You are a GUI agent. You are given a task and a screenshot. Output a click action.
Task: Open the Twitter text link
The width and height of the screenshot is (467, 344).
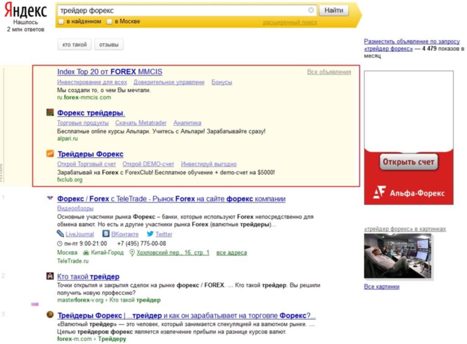coord(164,235)
